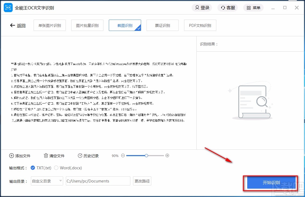Click the zoom increase plus control
This screenshot has height=197, width=305.
167,155
